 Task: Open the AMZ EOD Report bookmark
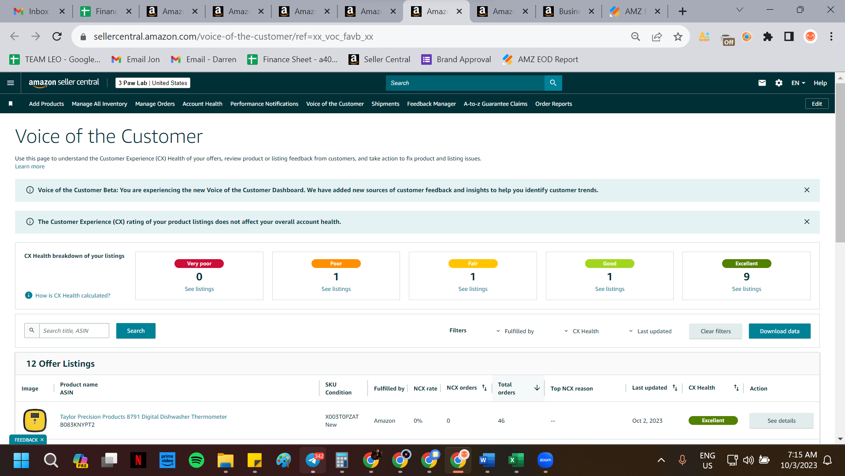pyautogui.click(x=540, y=59)
